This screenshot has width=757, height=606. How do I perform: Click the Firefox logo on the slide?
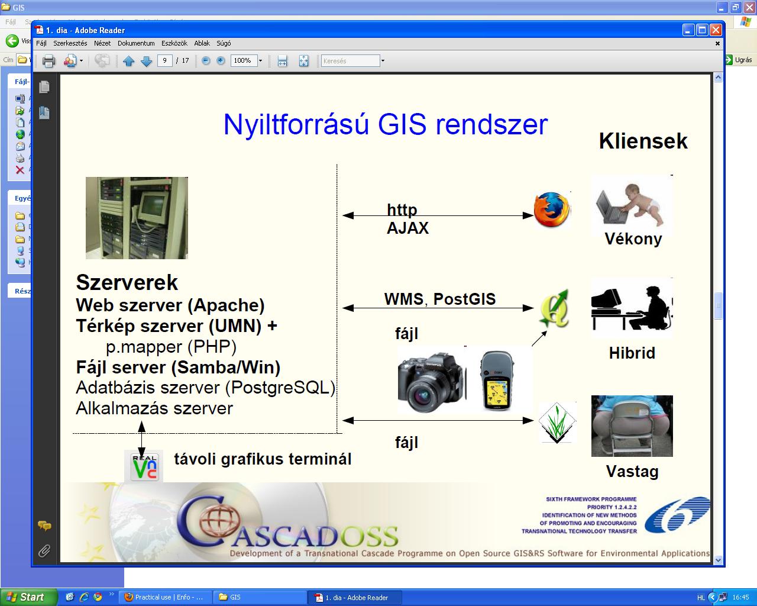(552, 210)
